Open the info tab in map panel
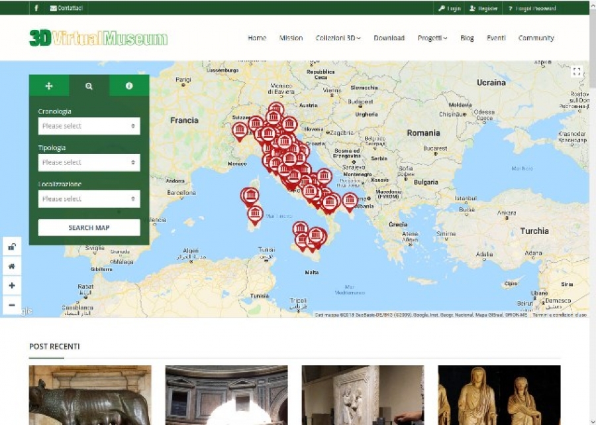This screenshot has width=596, height=425. 129,86
